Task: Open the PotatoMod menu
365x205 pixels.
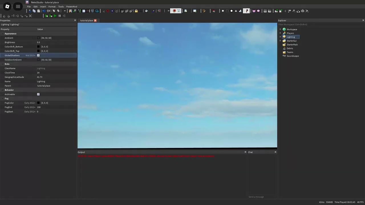Action: point(72,7)
